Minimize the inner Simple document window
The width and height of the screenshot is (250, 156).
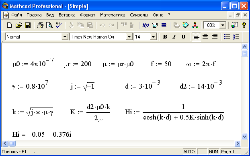pos(230,15)
